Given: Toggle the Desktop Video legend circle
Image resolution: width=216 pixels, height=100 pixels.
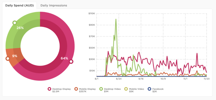Looking at the screenshot, I should 101,89.
